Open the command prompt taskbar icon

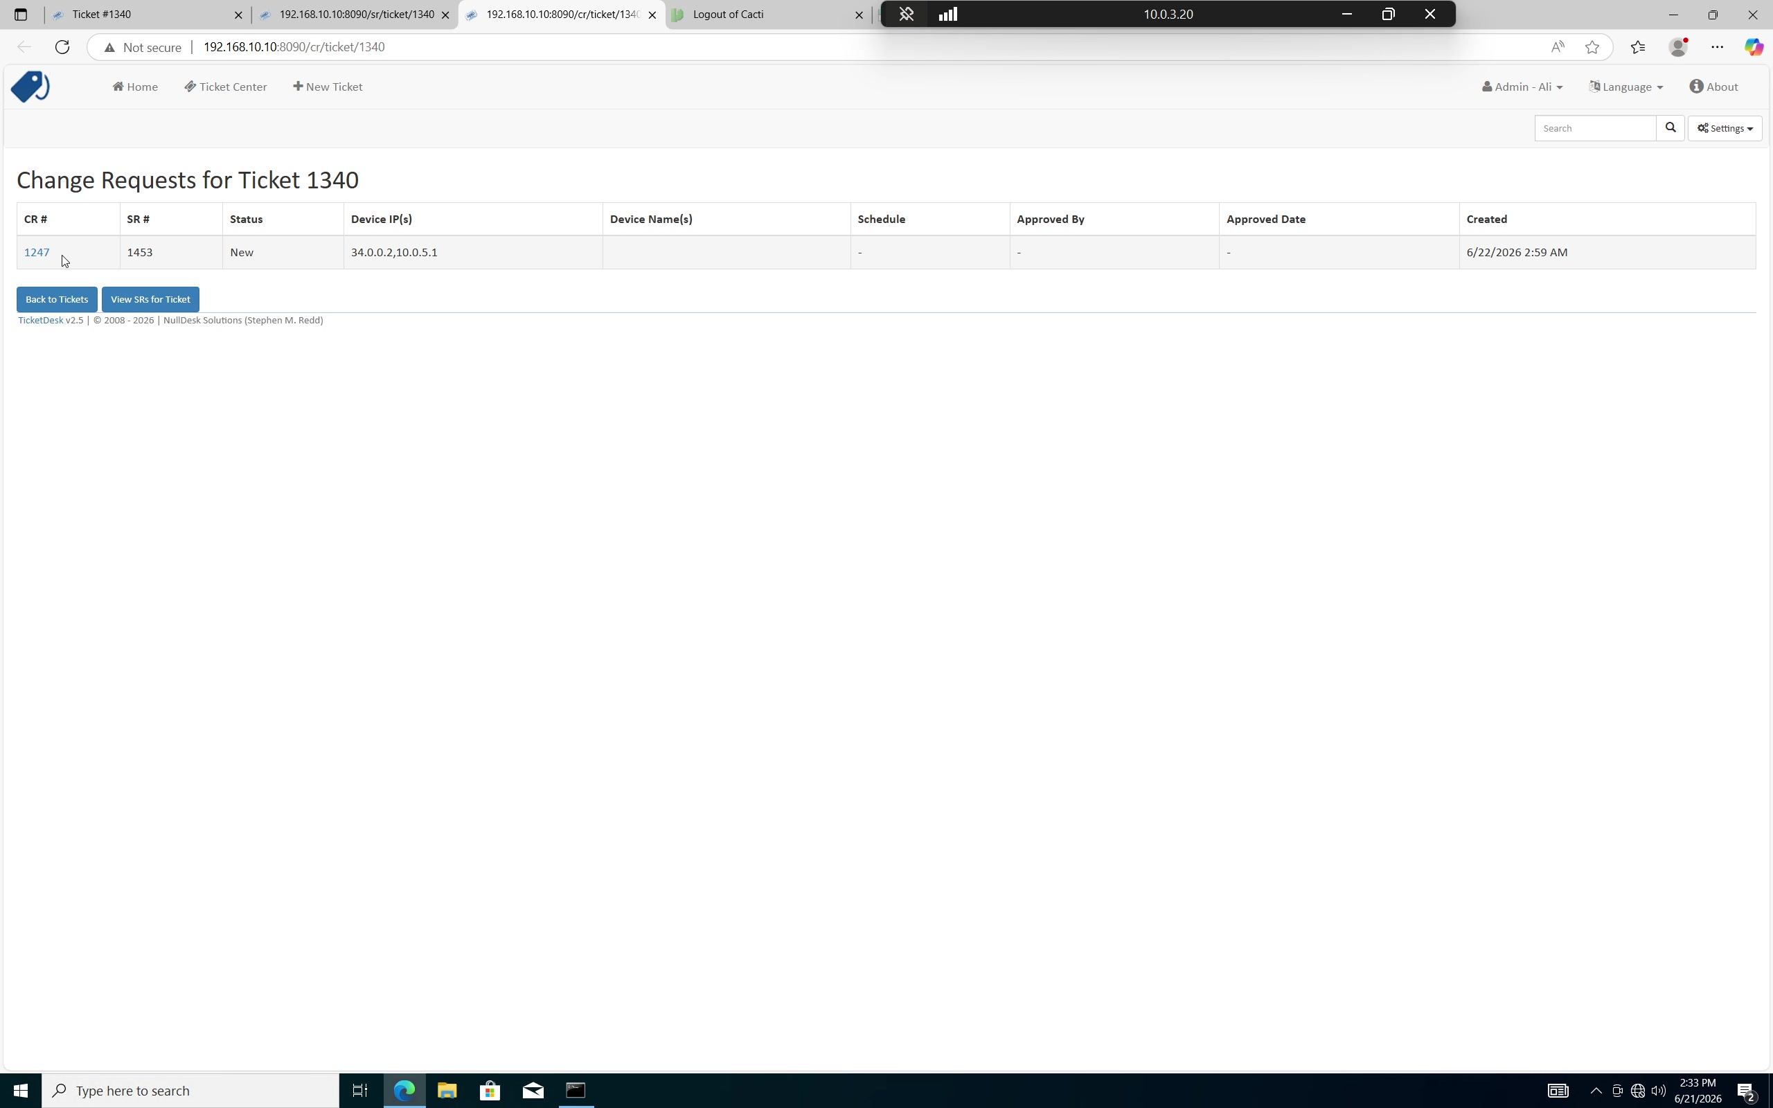[576, 1091]
